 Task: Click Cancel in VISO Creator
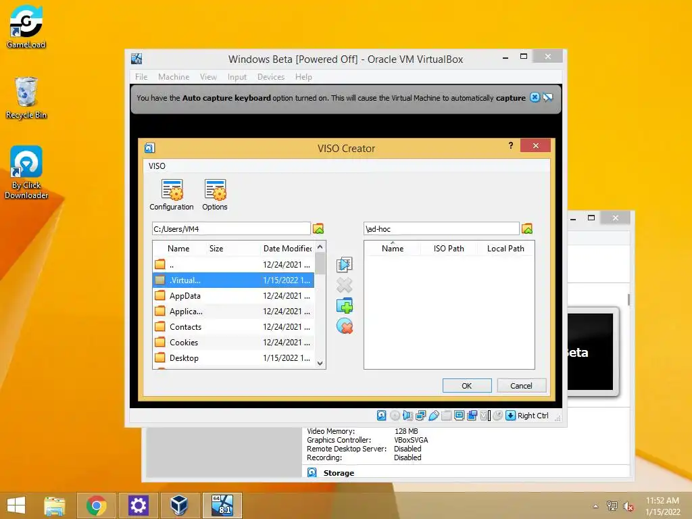pos(521,386)
